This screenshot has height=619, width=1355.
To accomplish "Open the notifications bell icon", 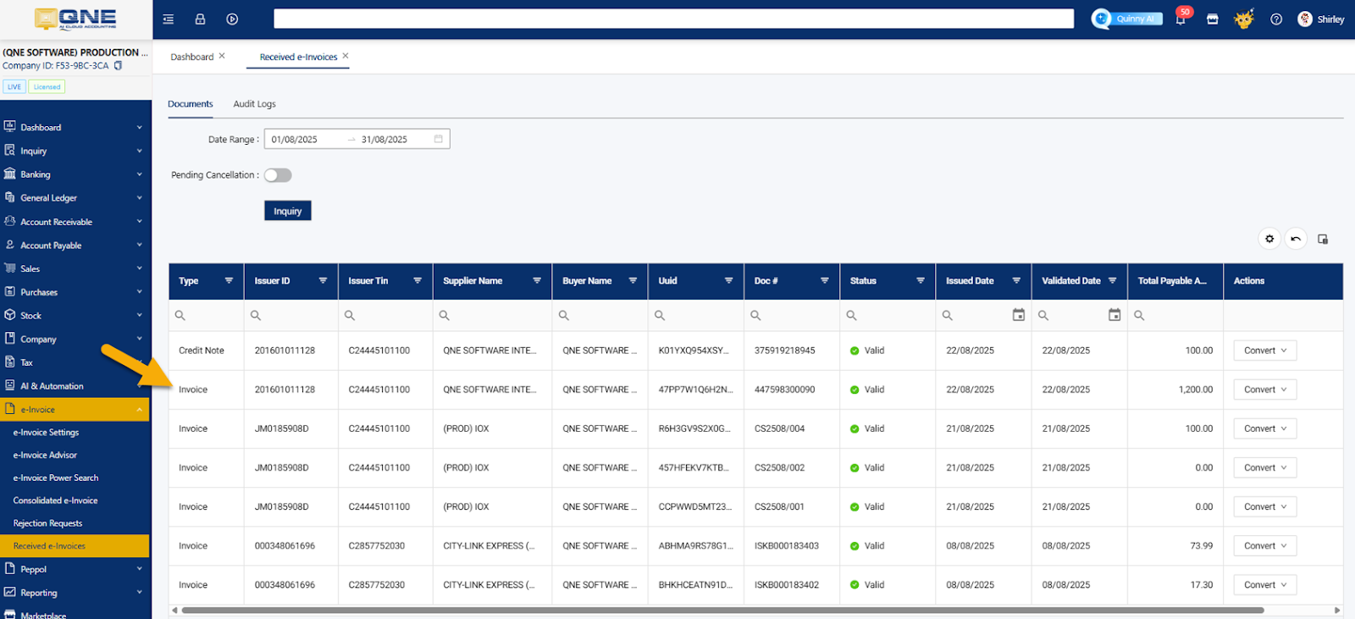I will pyautogui.click(x=1181, y=19).
